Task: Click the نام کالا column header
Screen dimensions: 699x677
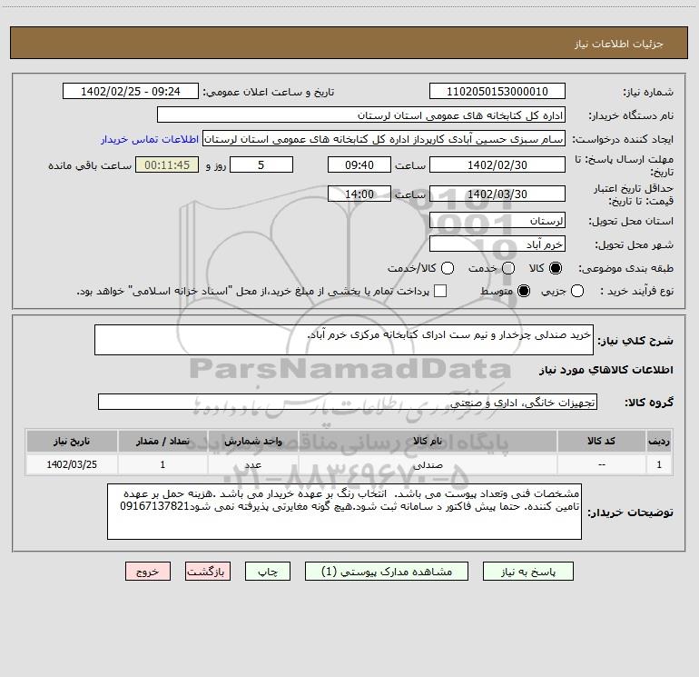Action: pos(428,441)
